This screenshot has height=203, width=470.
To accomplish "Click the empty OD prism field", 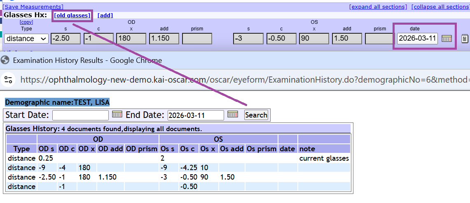I will (197, 39).
